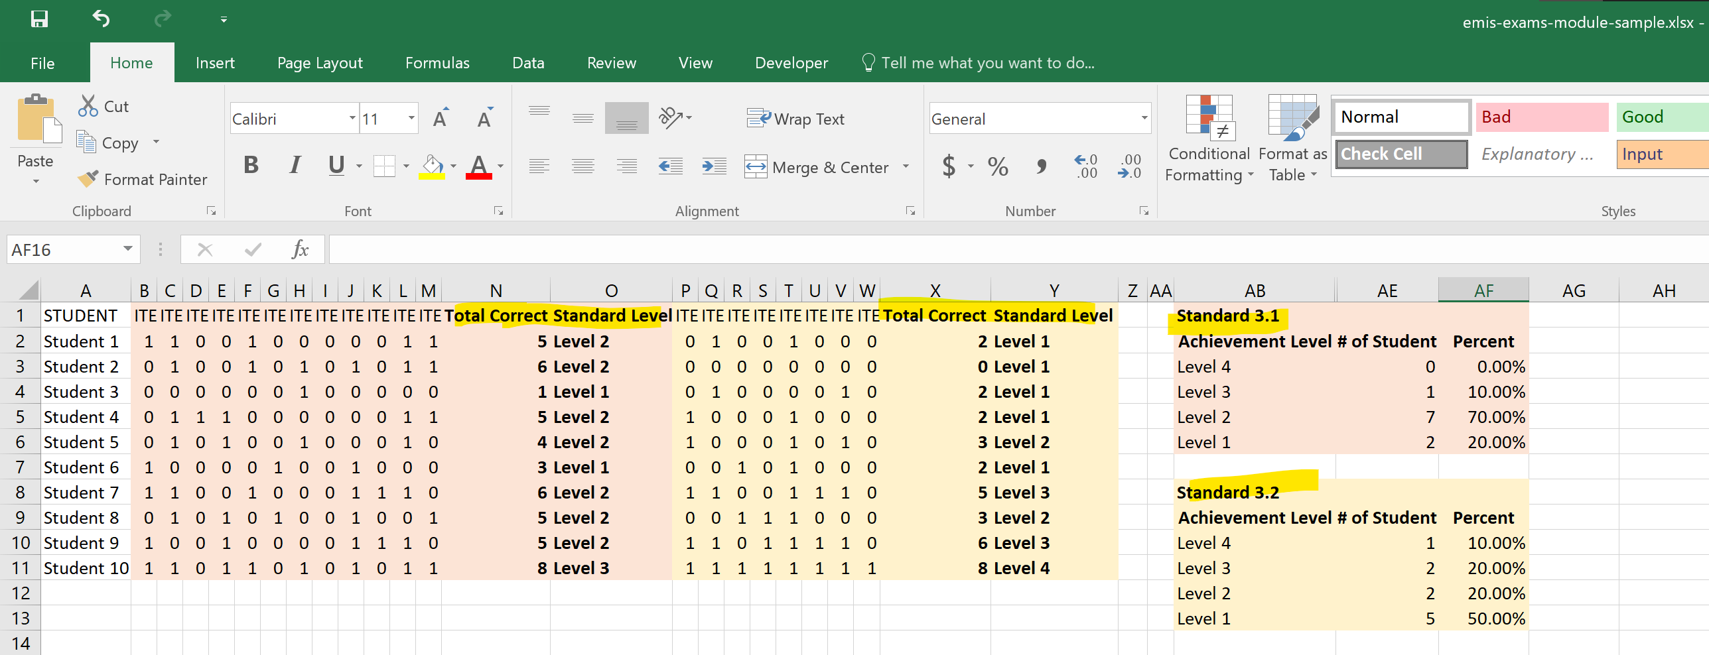The image size is (1709, 655).
Task: Toggle Bold formatting
Action: (251, 165)
